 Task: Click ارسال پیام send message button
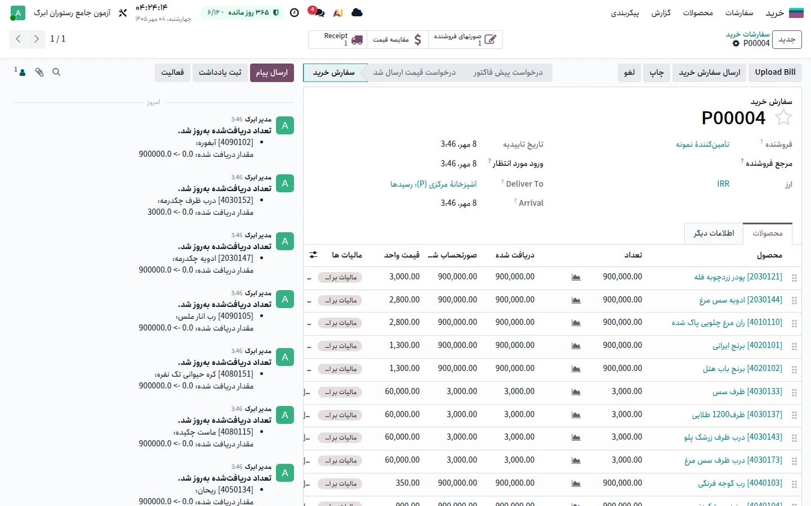tap(272, 73)
